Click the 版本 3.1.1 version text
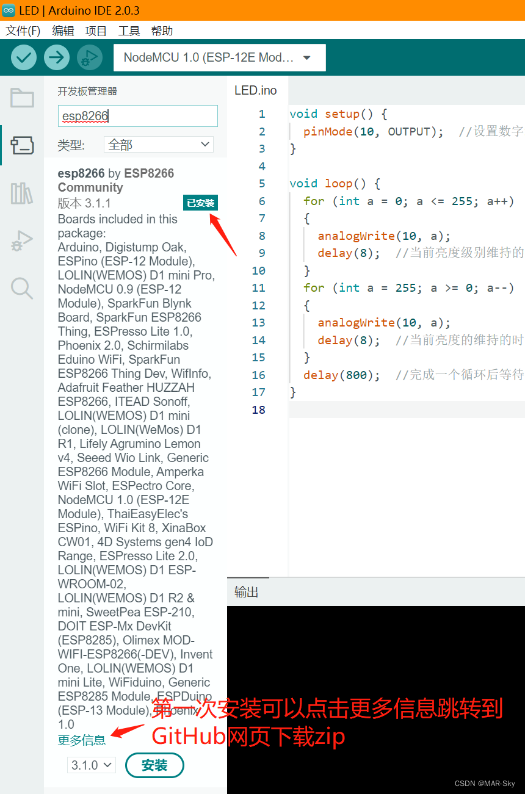This screenshot has height=794, width=525. pyautogui.click(x=84, y=203)
